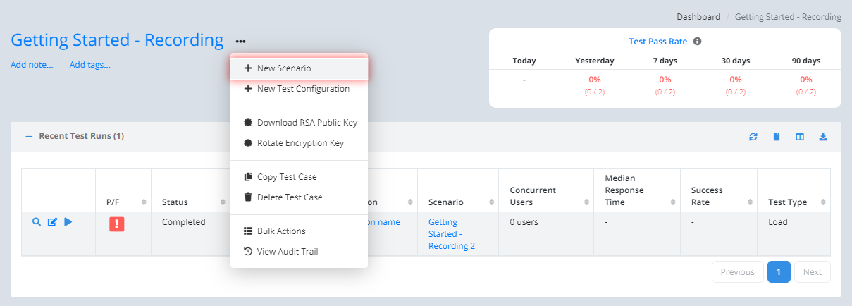Open the column layout icon in the test runs header
Viewport: 852px width, 306px height.
click(x=800, y=137)
